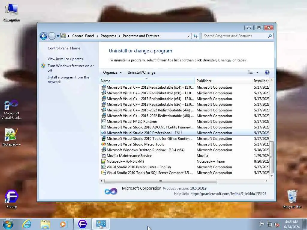Open View installed updates link

pyautogui.click(x=65, y=59)
